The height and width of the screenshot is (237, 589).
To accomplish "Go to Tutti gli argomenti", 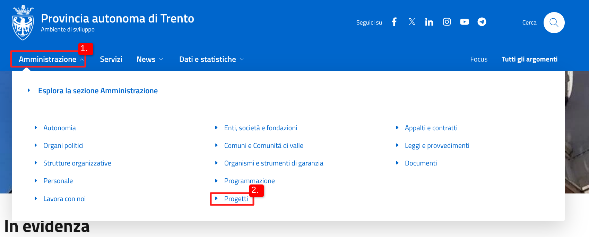I will click(529, 59).
